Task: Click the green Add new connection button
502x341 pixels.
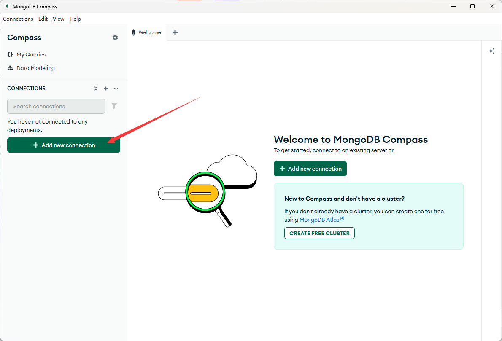Action: [x=310, y=169]
